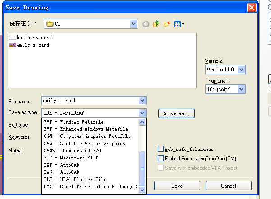Viewport: 271px width, 199px height.
Task: Choose CGM - Computer Graphics Metafile type
Action: click(x=90, y=136)
